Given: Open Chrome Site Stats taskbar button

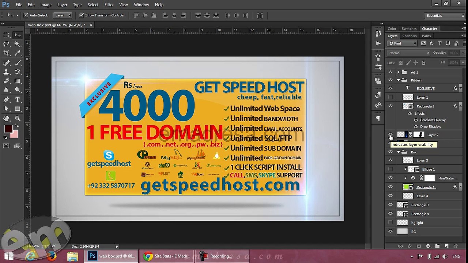Looking at the screenshot, I should pos(167,256).
